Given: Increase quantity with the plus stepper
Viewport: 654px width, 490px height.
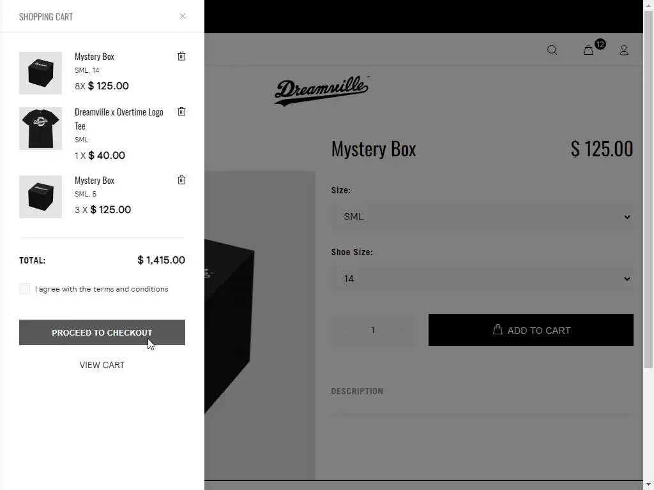Looking at the screenshot, I should [x=401, y=330].
